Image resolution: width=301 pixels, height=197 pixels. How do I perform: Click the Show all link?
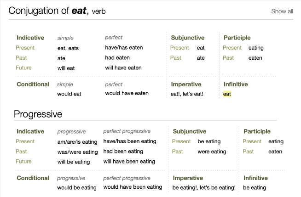(282, 11)
